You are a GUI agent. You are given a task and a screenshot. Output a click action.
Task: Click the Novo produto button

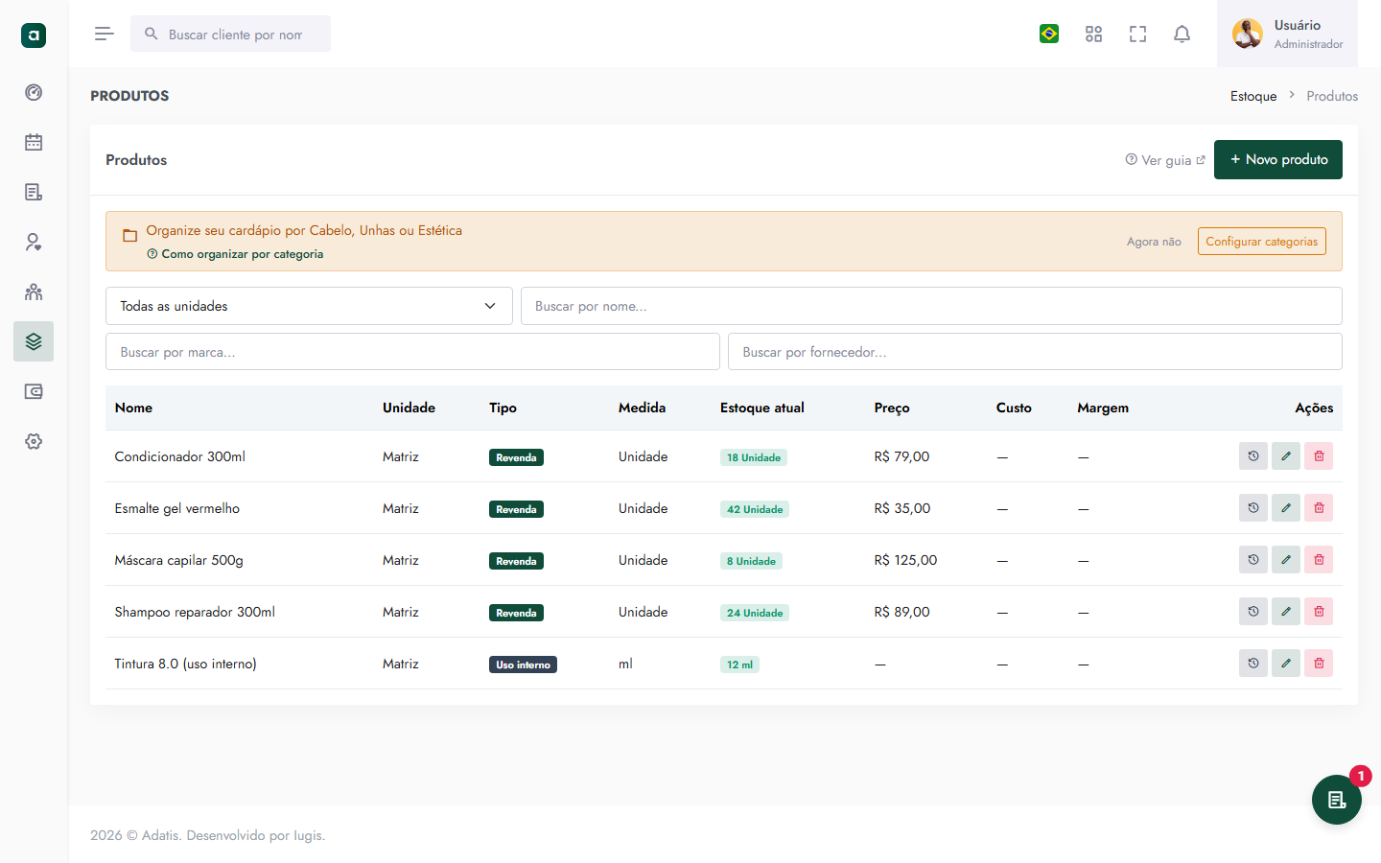coord(1278,160)
